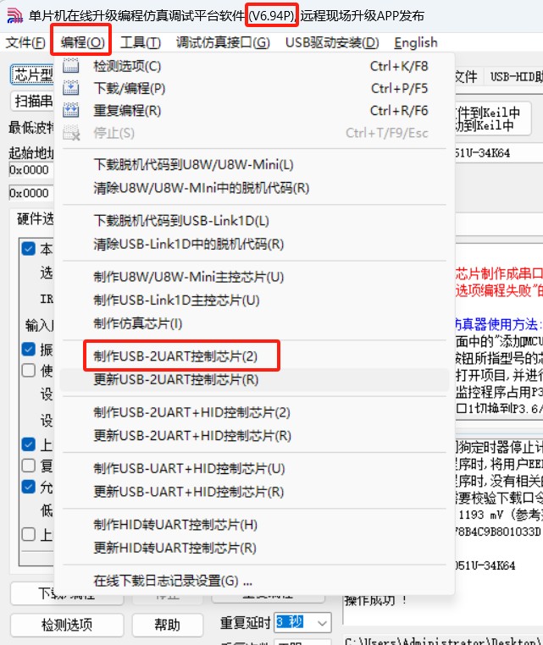Open the 重复延时 dropdown showing 3 秒
This screenshot has height=645, width=543.
(x=302, y=622)
